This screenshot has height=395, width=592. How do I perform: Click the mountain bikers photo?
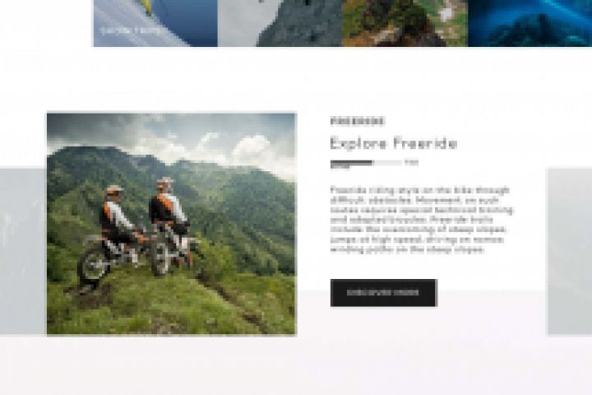tap(171, 224)
